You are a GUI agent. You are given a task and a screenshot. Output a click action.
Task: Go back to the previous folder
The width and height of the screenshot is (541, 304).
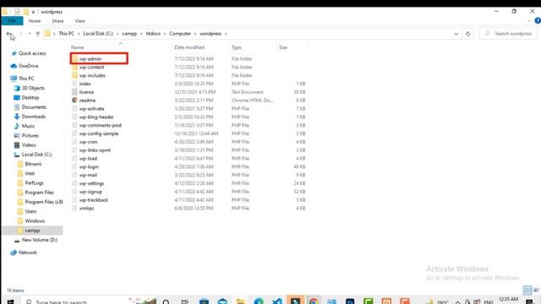pos(9,34)
